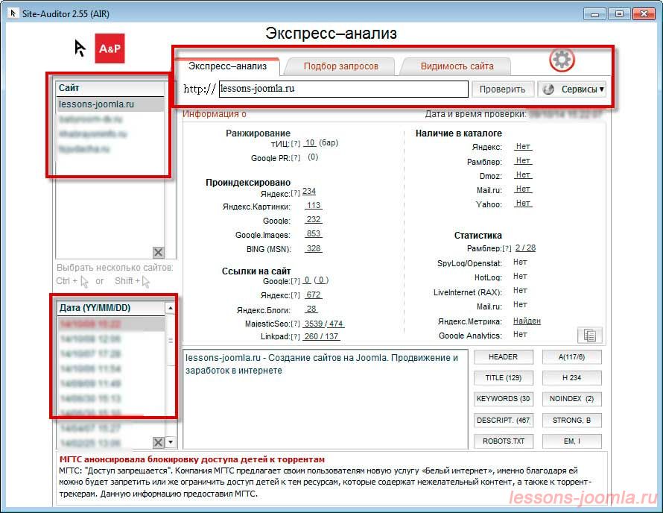Open Яндекс.Картинки 113 link
This screenshot has height=513, width=663.
click(x=314, y=205)
